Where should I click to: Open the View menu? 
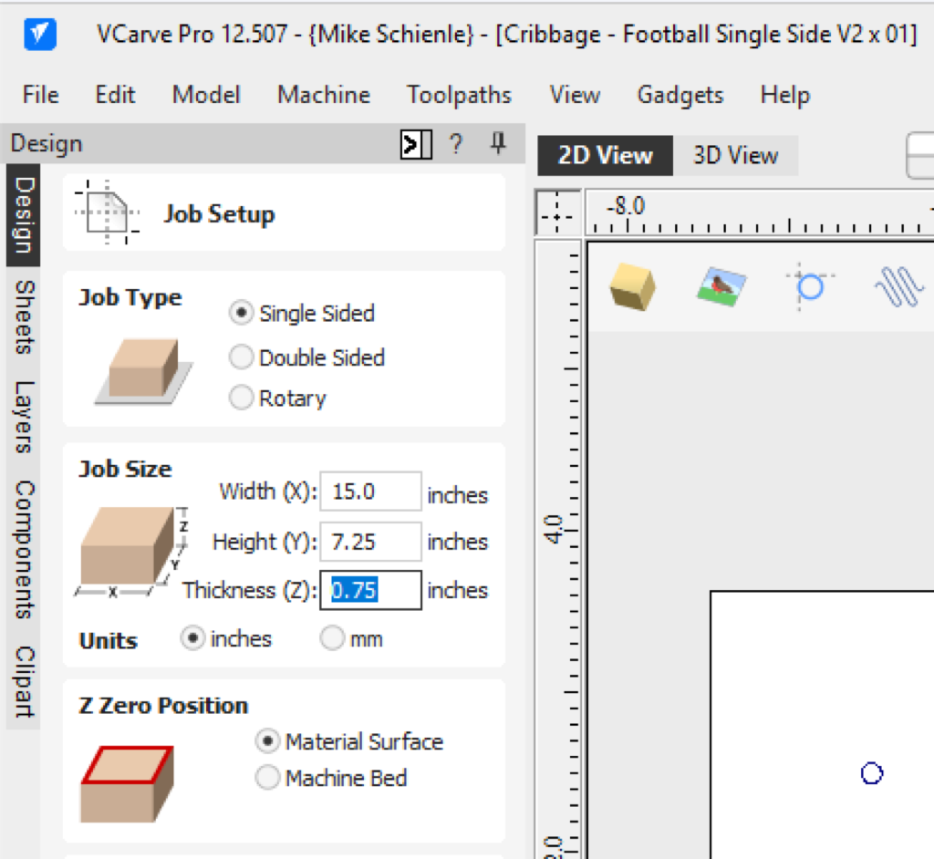(x=575, y=95)
